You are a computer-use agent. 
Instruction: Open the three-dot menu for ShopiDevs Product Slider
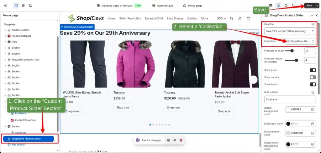coord(311,15)
